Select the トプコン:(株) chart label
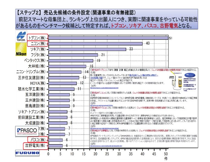Screen dimensions: 210x162 point(37,38)
